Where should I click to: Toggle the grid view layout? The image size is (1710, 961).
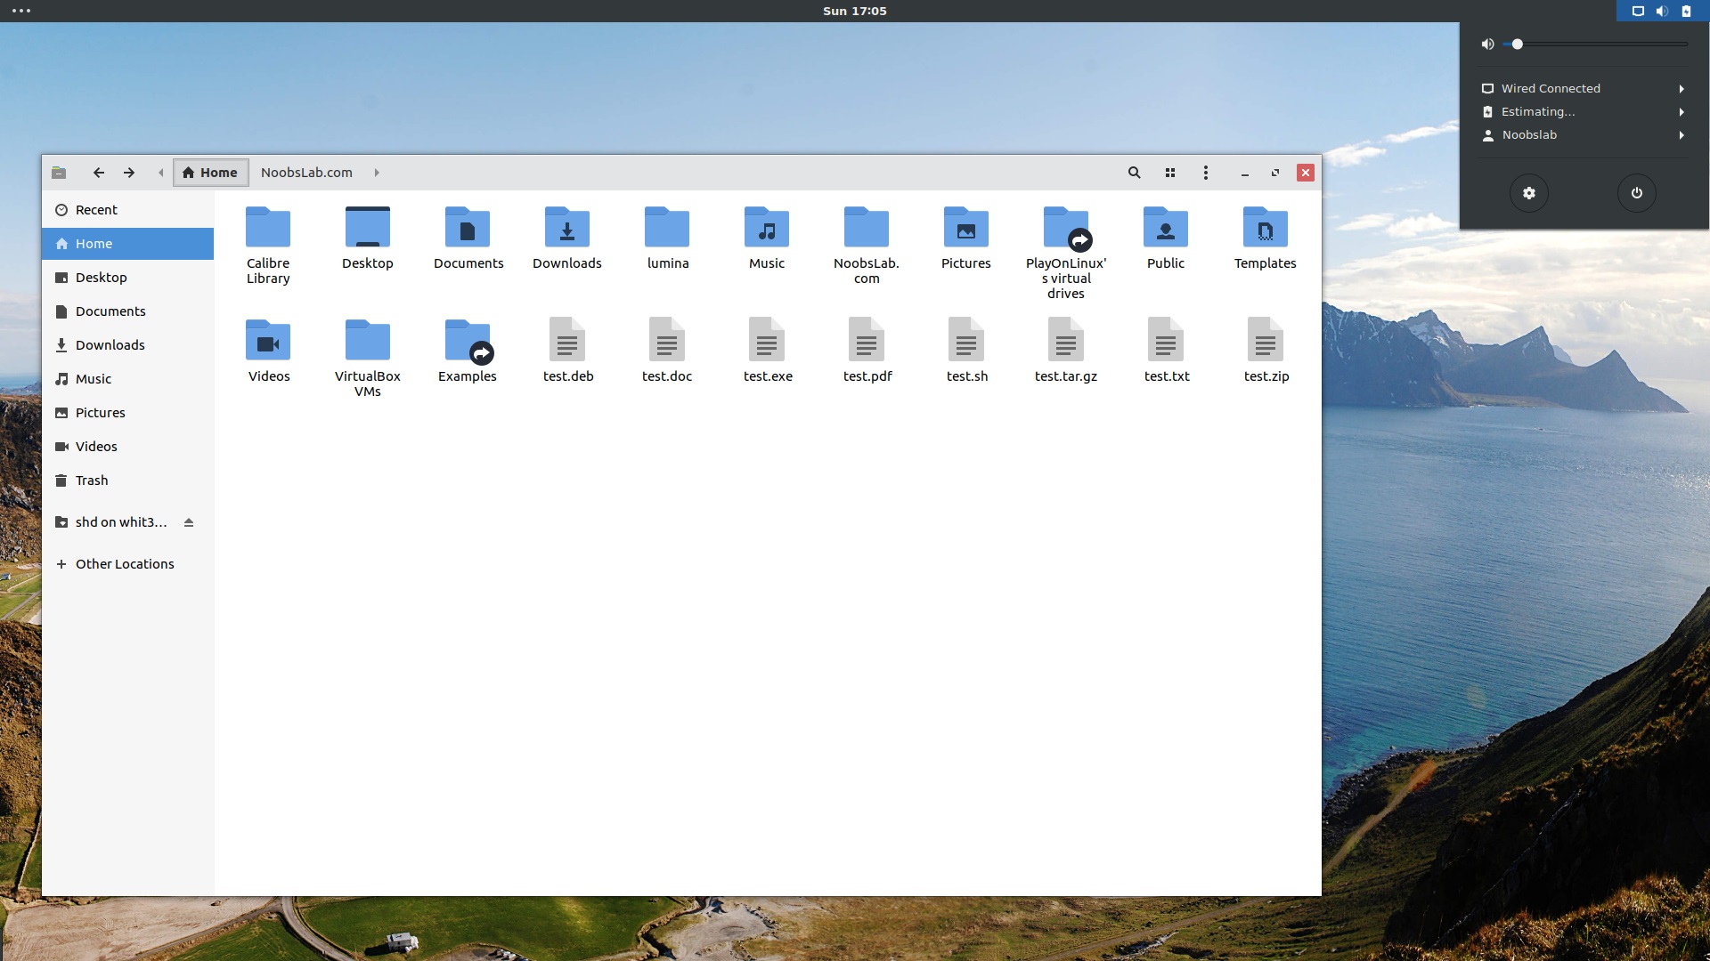(1169, 173)
